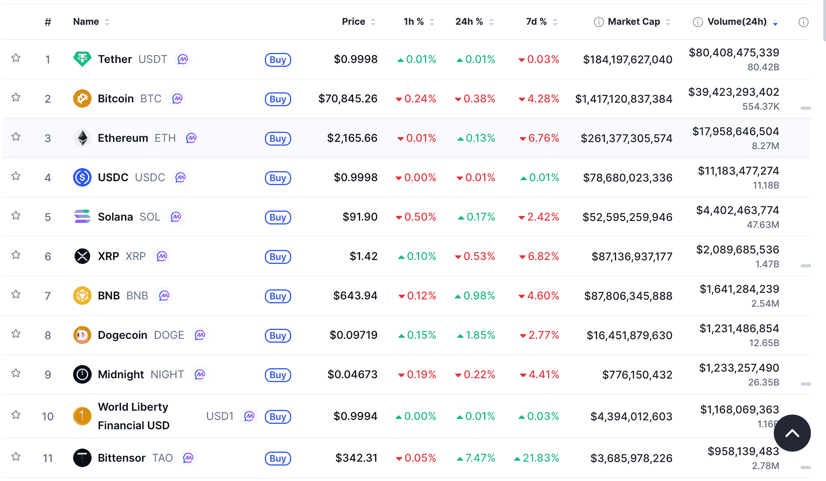Open the community chat icon next to Bittensor
The width and height of the screenshot is (826, 481).
click(189, 458)
